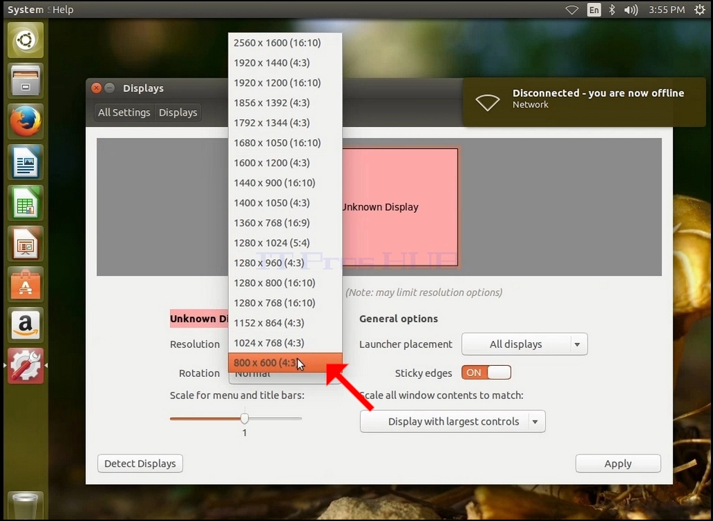Choose 1920 x 1200 (16:10) resolution
Viewport: 713px width, 521px height.
point(285,82)
